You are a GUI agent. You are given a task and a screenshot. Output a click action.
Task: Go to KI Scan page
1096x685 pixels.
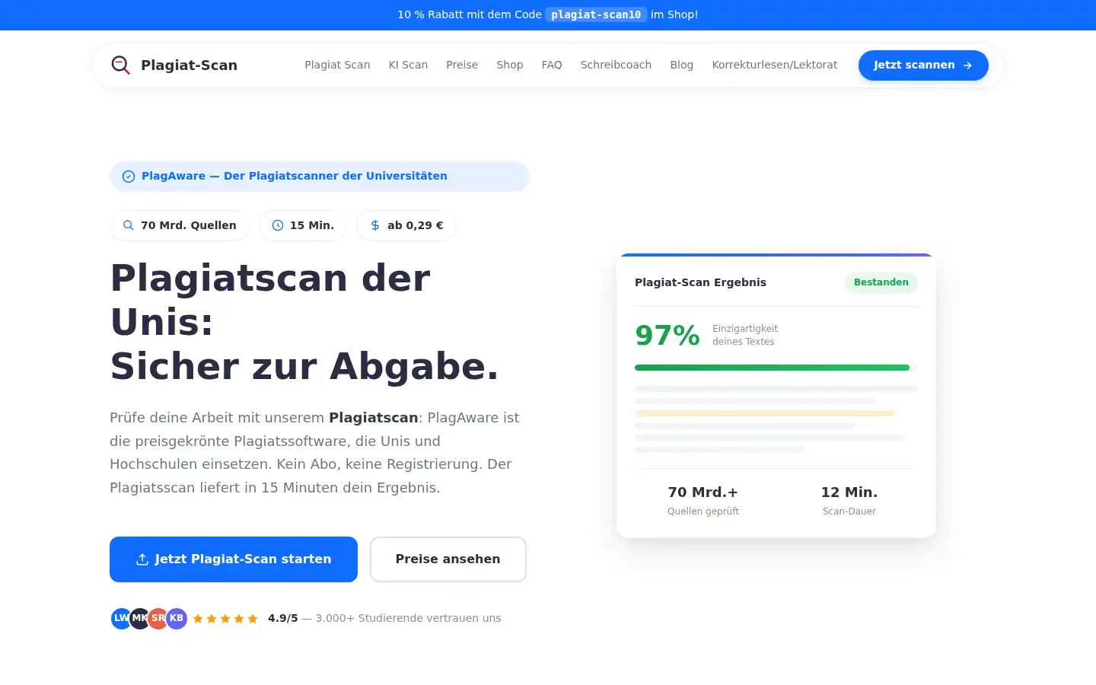(x=408, y=65)
